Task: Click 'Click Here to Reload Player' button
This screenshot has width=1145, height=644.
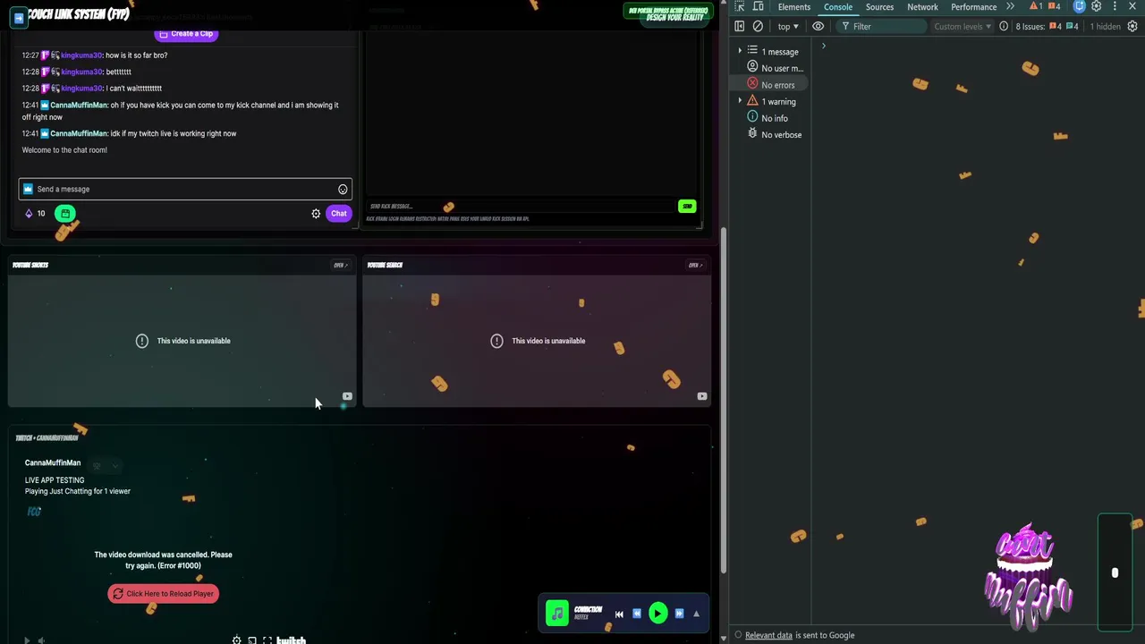Action: [x=163, y=594]
